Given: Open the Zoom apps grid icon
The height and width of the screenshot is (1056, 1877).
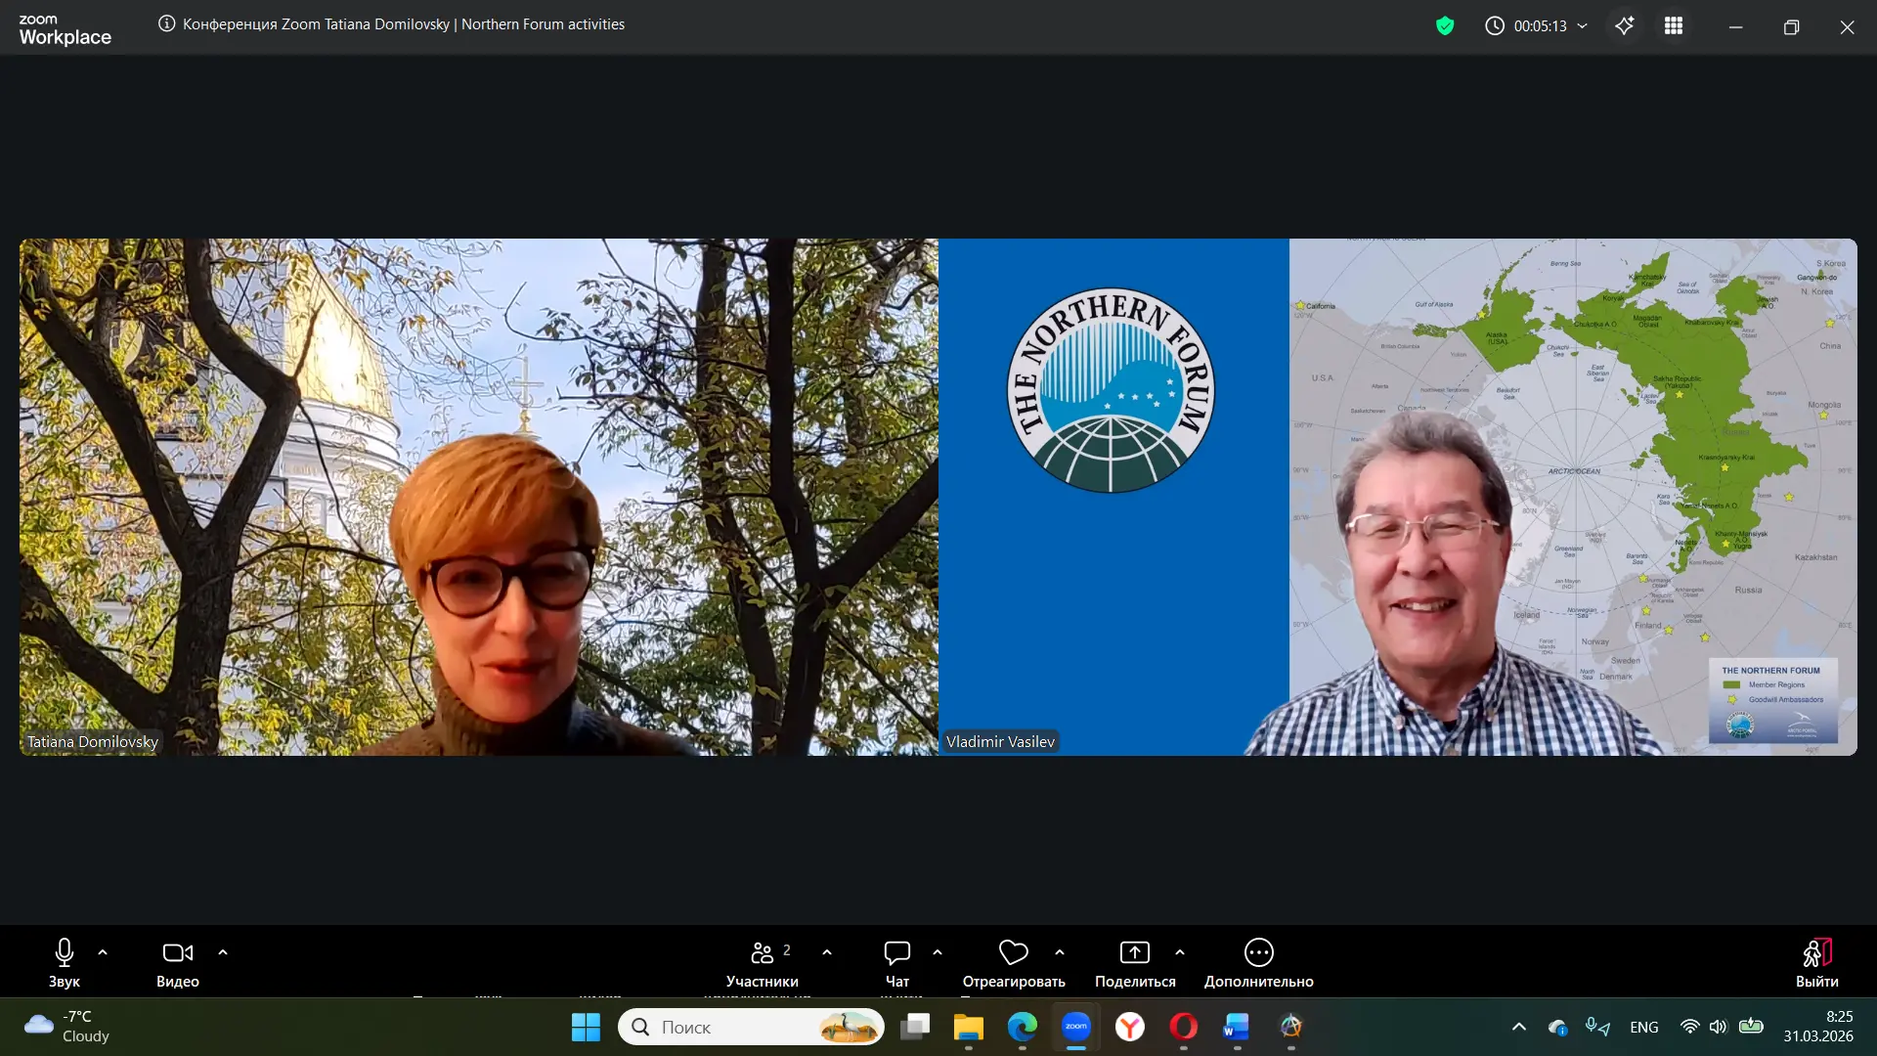Looking at the screenshot, I should click(x=1674, y=26).
